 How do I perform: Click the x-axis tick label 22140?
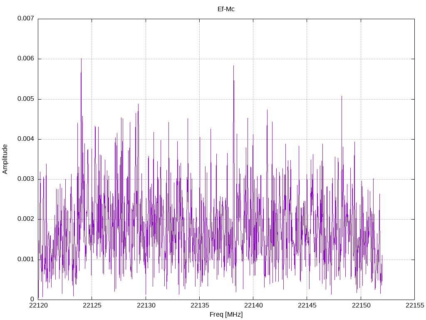click(253, 305)
